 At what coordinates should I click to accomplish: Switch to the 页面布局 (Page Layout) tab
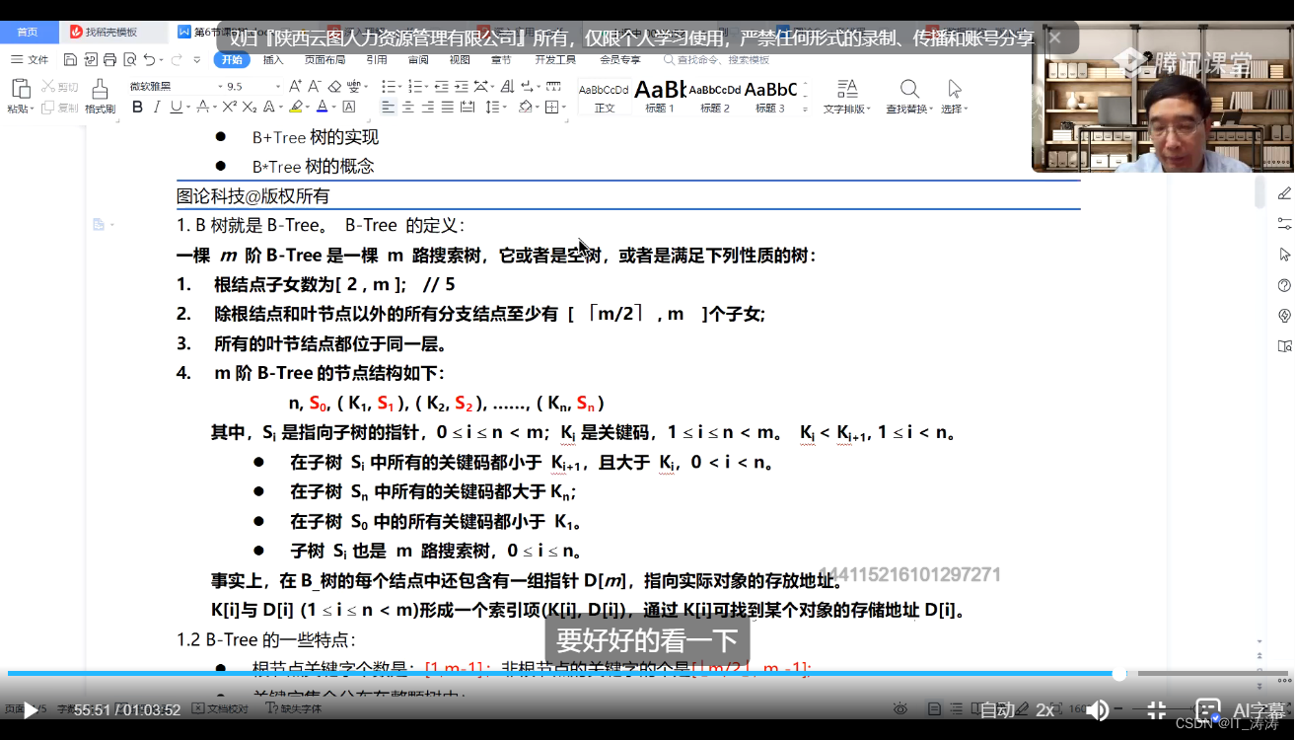click(324, 59)
